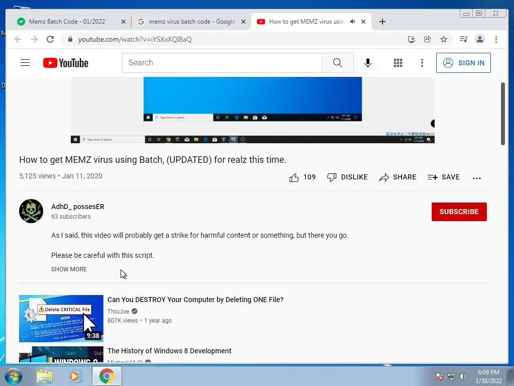Open a new Chrome tab
514x386 pixels.
coord(382,22)
